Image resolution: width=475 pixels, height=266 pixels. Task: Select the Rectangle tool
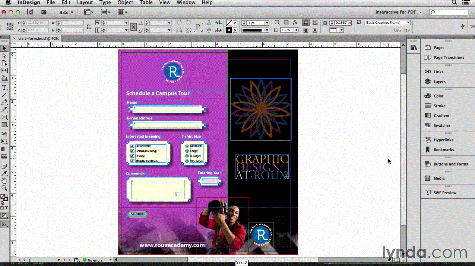[4, 125]
